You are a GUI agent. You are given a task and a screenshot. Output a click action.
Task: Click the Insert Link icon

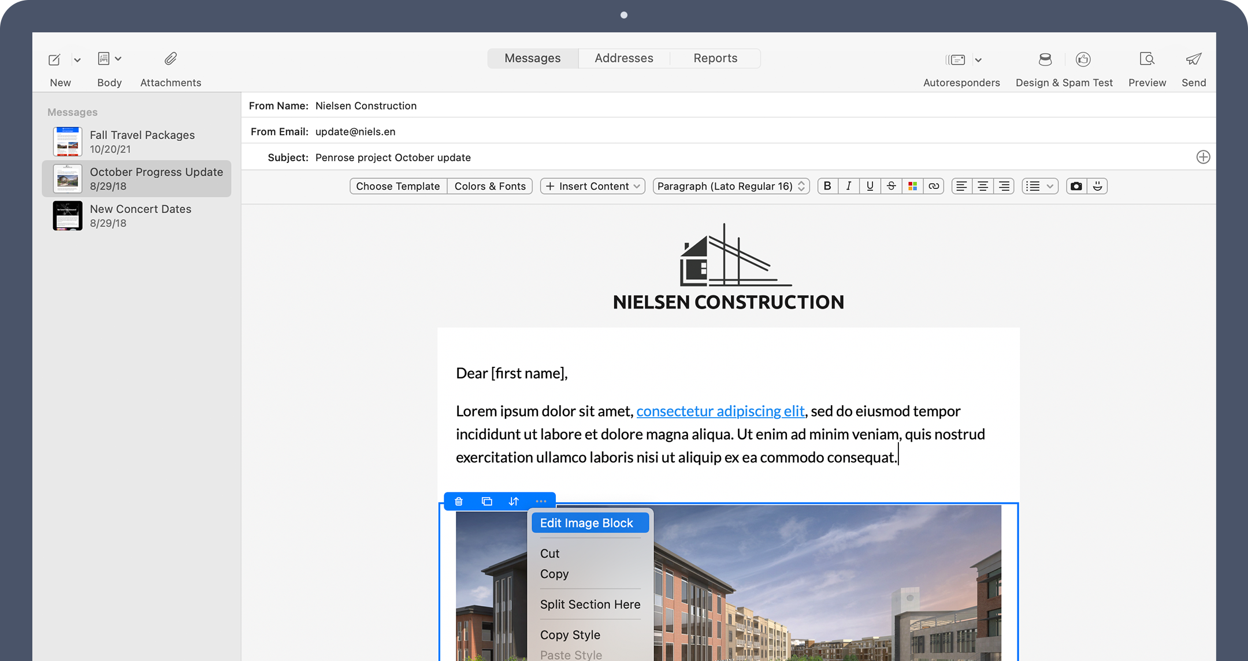point(934,185)
